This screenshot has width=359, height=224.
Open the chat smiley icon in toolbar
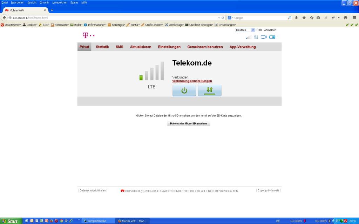pos(345,17)
